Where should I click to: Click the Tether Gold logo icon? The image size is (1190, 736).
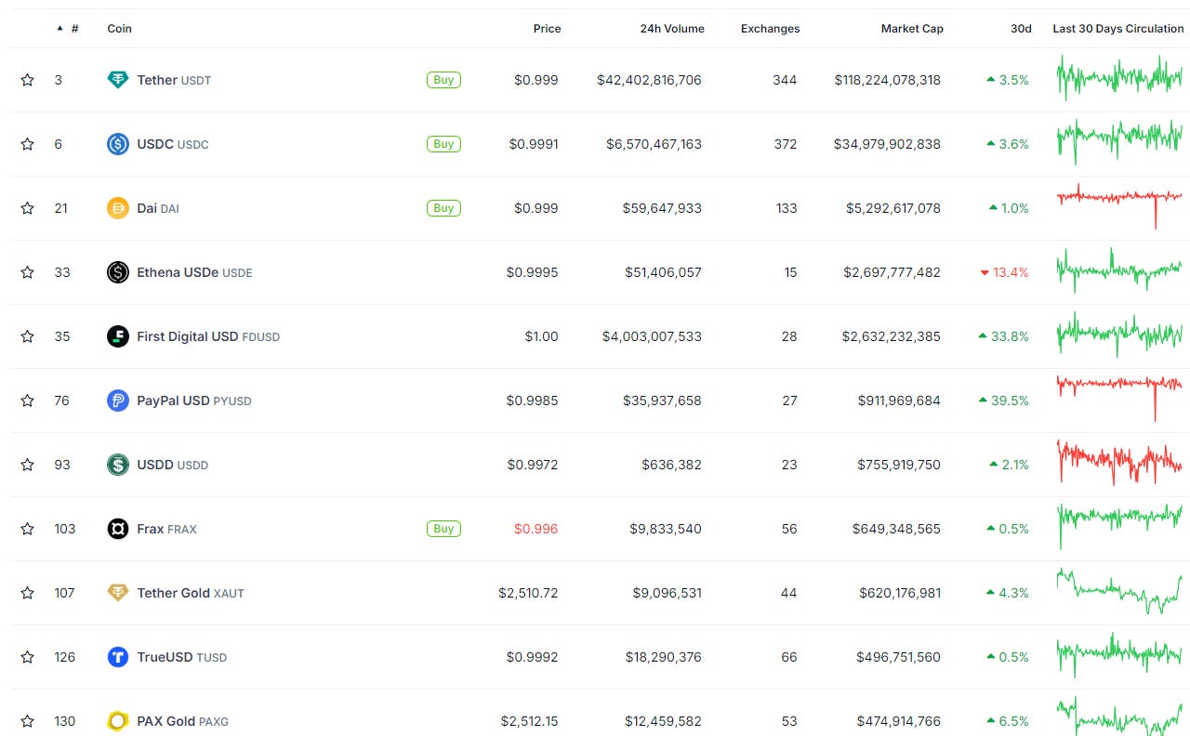tap(118, 593)
